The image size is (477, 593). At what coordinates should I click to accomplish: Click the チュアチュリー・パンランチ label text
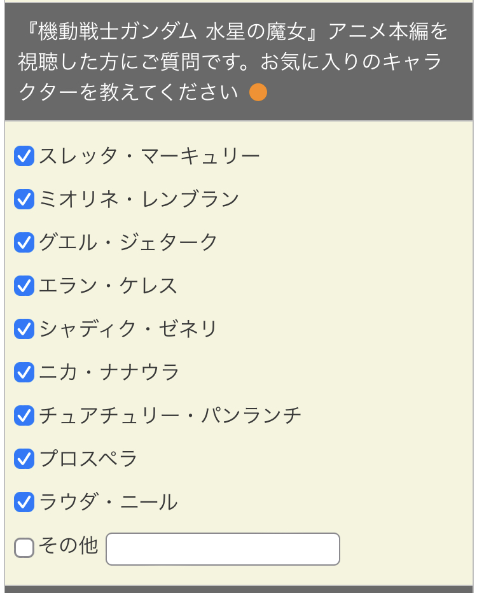click(170, 415)
